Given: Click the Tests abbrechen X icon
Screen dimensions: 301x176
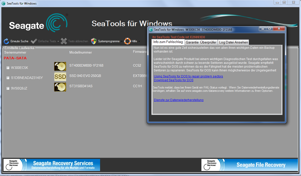Looking at the screenshot, I should (x=64, y=41).
